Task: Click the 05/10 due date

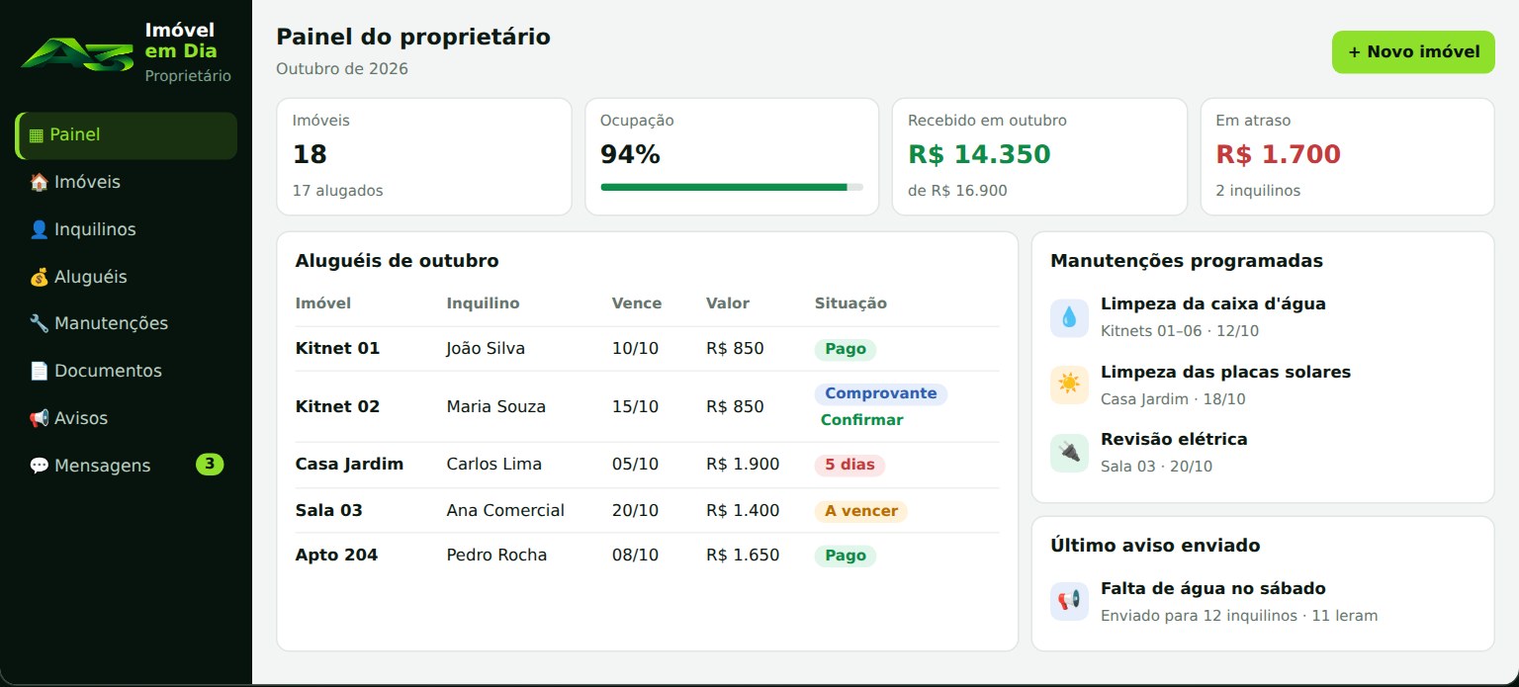Action: [635, 465]
